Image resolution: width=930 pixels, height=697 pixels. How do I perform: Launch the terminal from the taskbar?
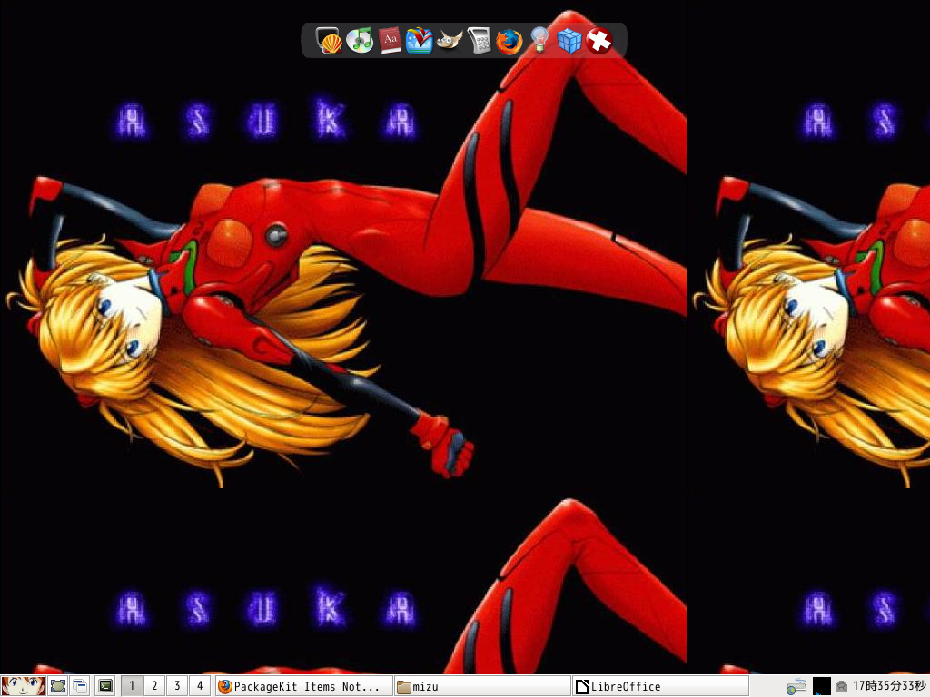pos(105,686)
